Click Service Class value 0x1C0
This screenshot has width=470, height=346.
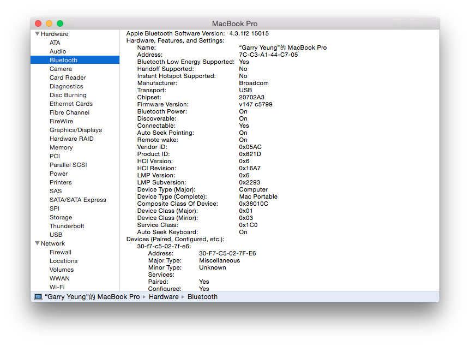pos(248,225)
